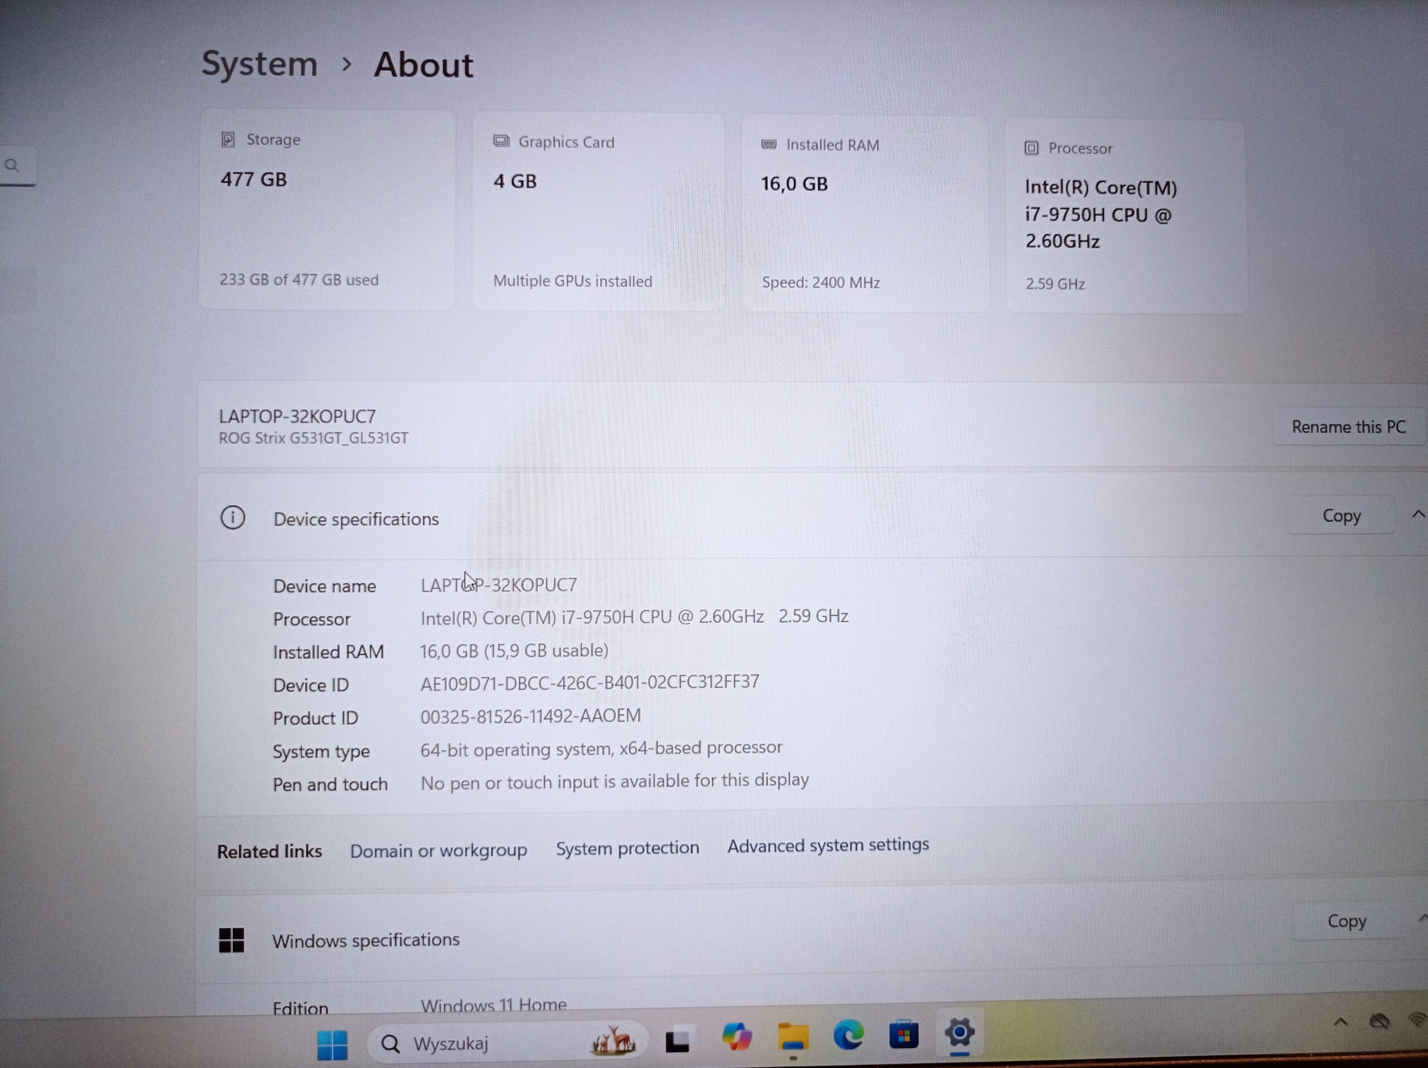Click ROG Strix G531GT_GL531GT model text
This screenshot has height=1068, width=1428.
coord(313,438)
